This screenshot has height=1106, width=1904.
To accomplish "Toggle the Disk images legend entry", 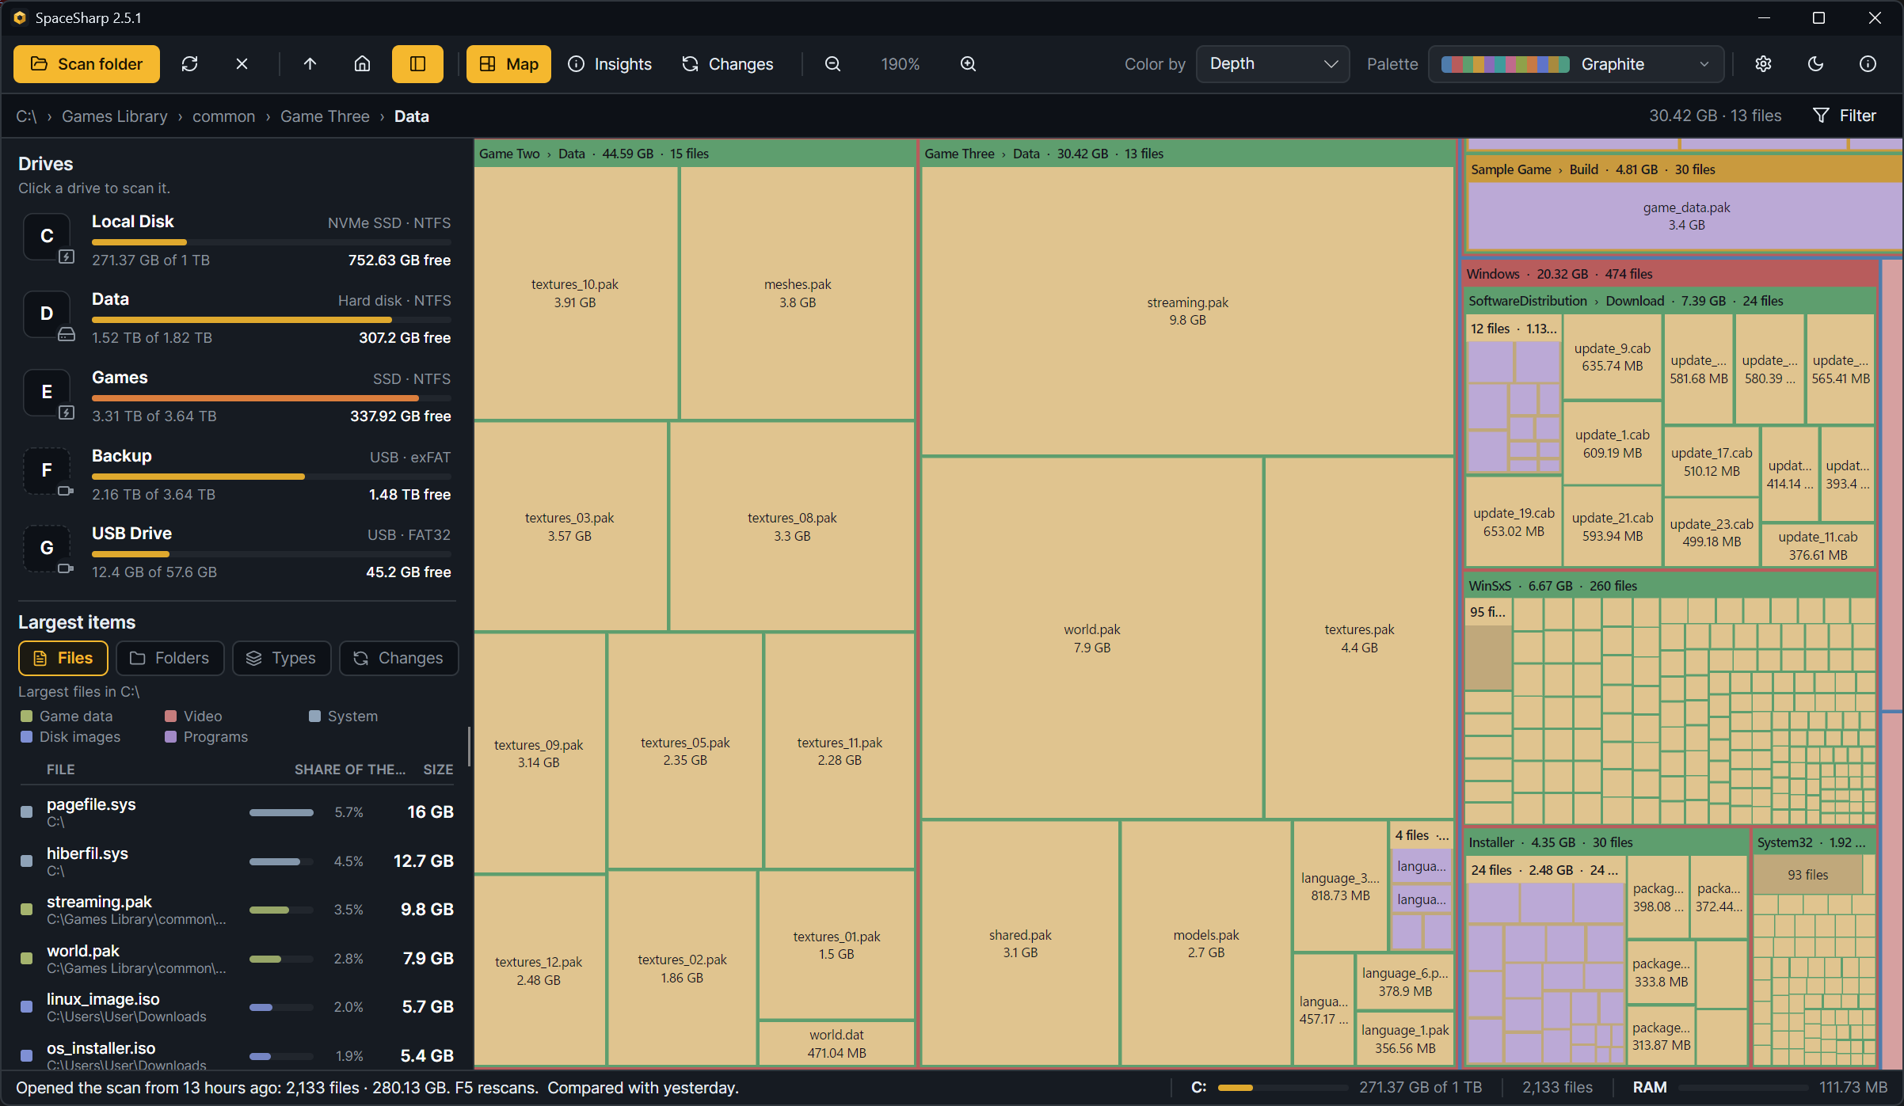I will tap(70, 737).
